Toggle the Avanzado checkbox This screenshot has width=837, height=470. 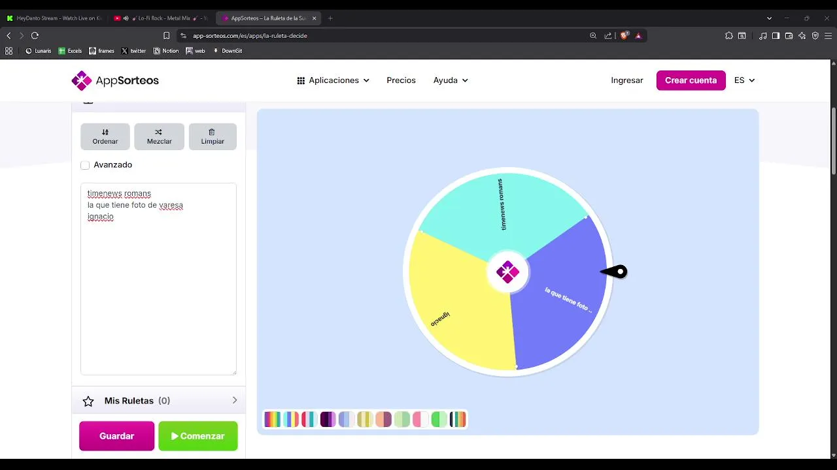[x=85, y=165]
